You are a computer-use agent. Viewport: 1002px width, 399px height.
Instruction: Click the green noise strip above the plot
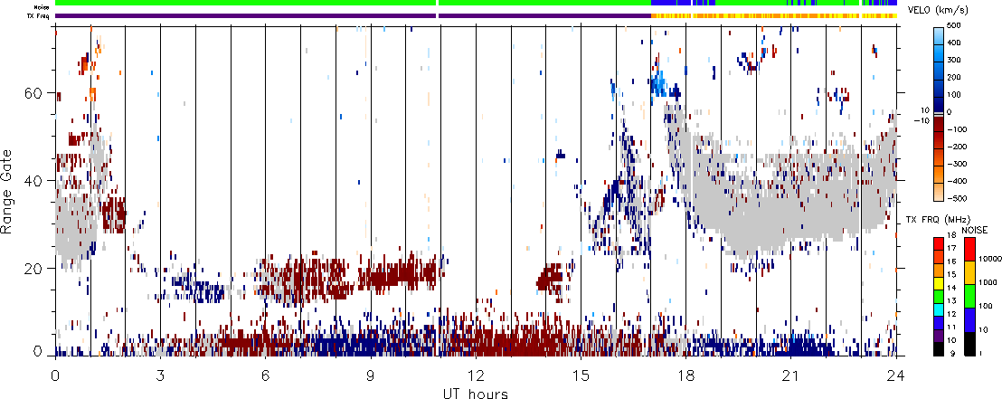353,4
